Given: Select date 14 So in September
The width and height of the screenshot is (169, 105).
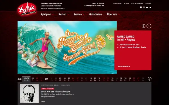Looking at the screenshot, I should coord(108,79).
